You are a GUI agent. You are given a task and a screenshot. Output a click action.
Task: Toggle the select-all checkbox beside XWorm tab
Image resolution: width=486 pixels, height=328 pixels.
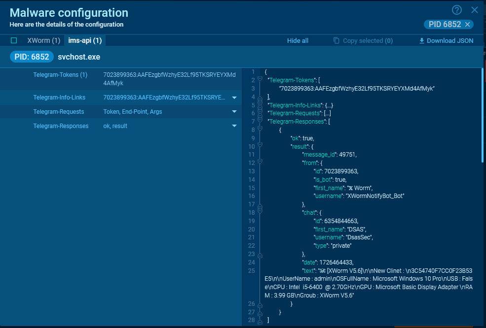[14, 41]
